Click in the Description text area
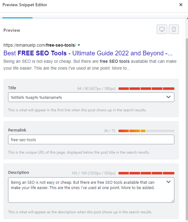The width and height of the screenshot is (188, 222). [x=91, y=190]
